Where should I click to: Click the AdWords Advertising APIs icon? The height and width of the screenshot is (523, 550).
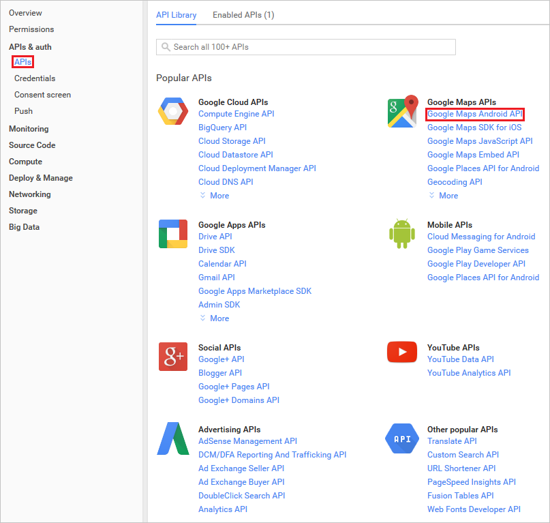(x=173, y=438)
